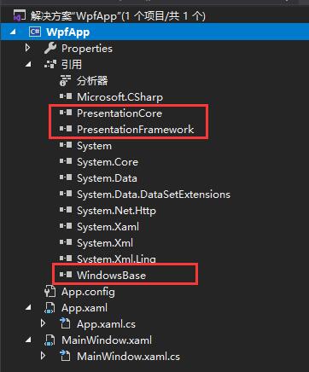The height and width of the screenshot is (372, 309).
Task: Select the WindowsBase reference
Action: pos(111,276)
